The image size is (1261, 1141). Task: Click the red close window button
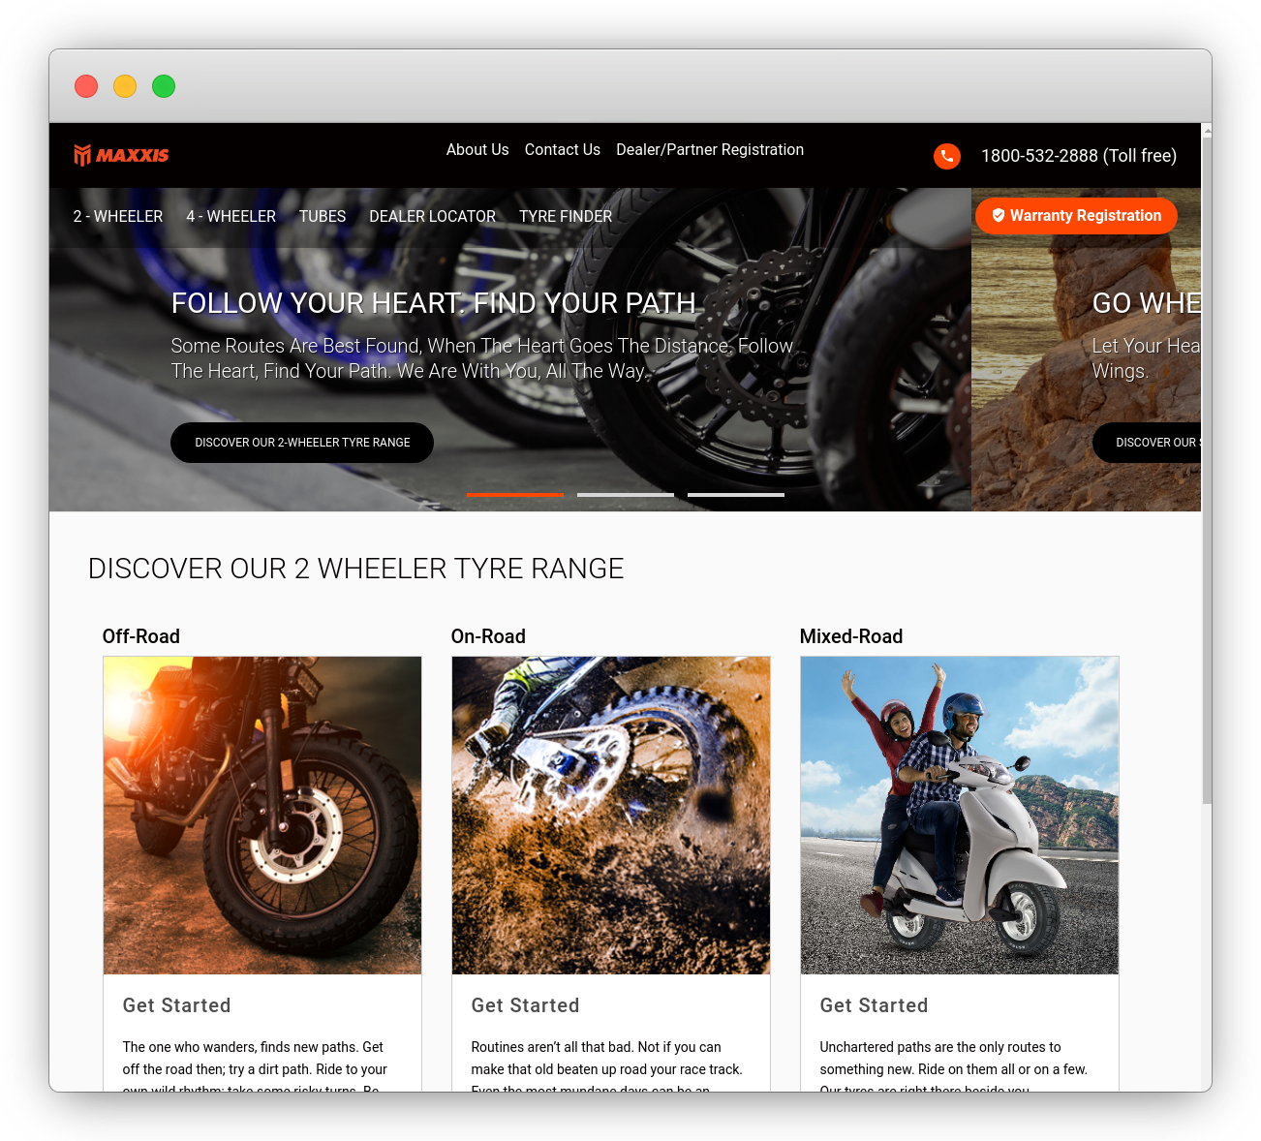86,86
